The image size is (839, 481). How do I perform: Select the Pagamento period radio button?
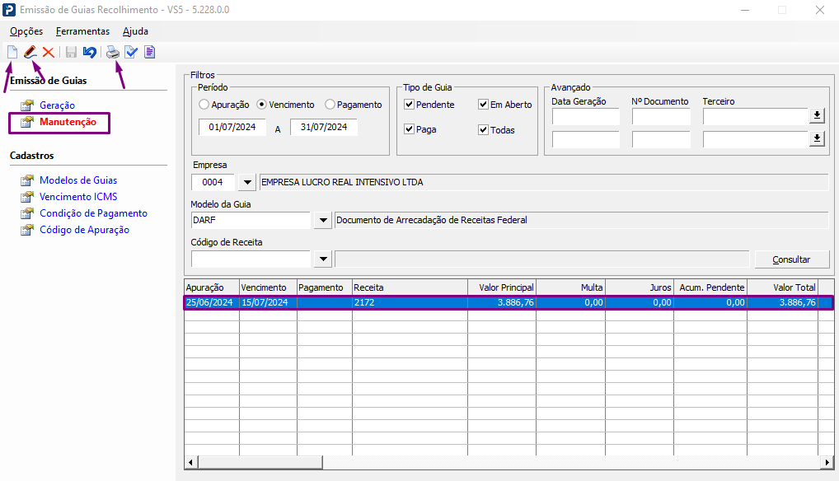[x=330, y=105]
